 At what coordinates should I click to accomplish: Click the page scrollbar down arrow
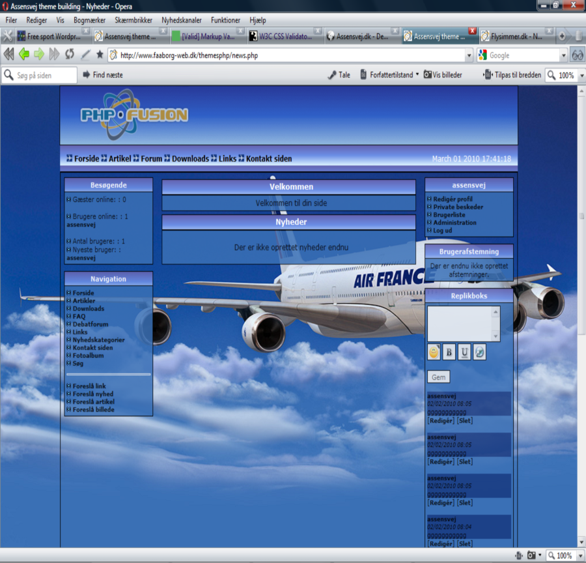click(x=581, y=542)
